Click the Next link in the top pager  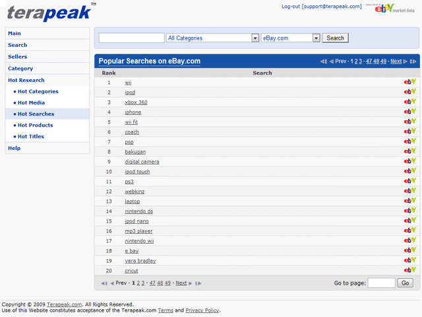396,61
